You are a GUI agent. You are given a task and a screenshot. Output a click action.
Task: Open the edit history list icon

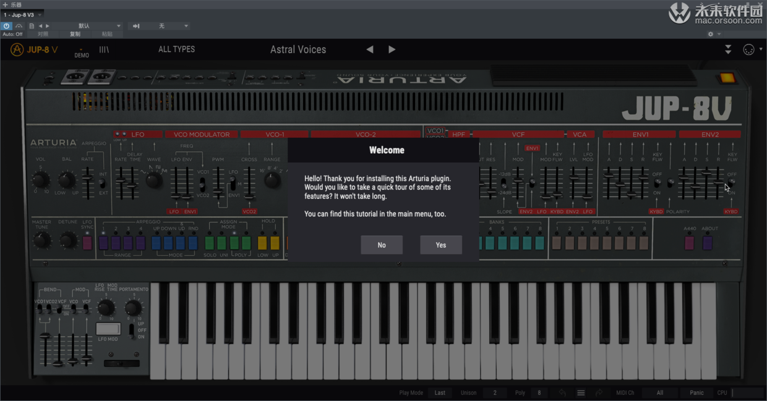point(581,393)
